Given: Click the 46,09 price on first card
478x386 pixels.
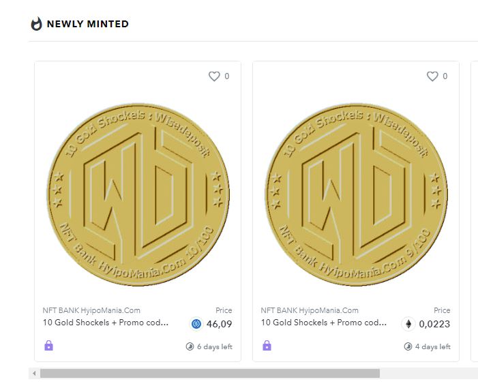Looking at the screenshot, I should pos(220,324).
